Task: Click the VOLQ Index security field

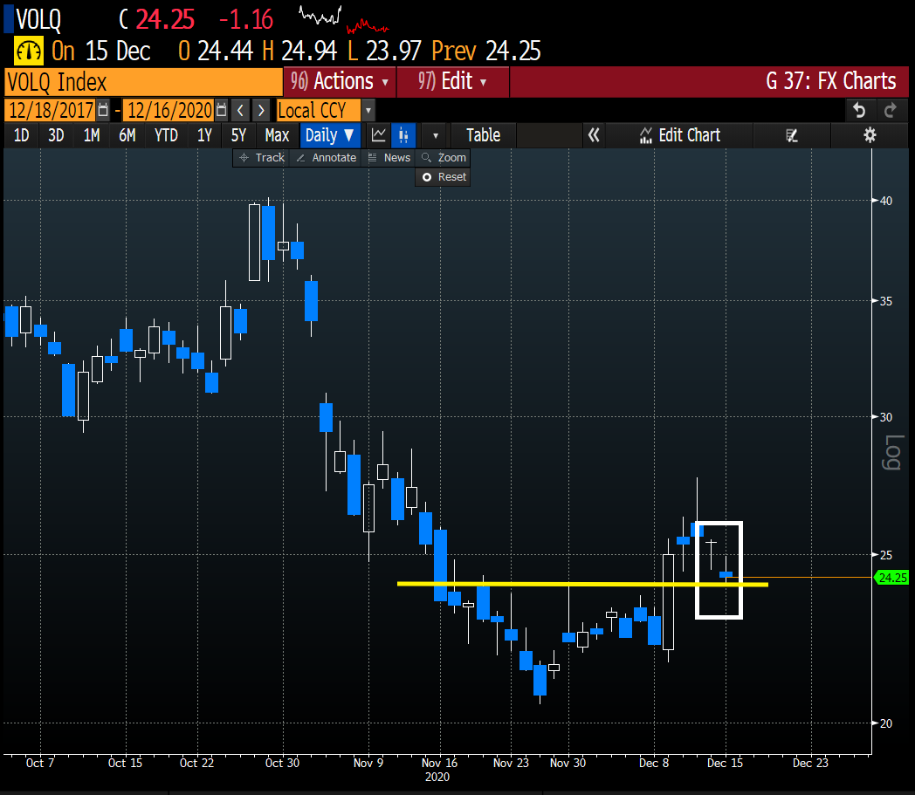Action: pos(143,82)
